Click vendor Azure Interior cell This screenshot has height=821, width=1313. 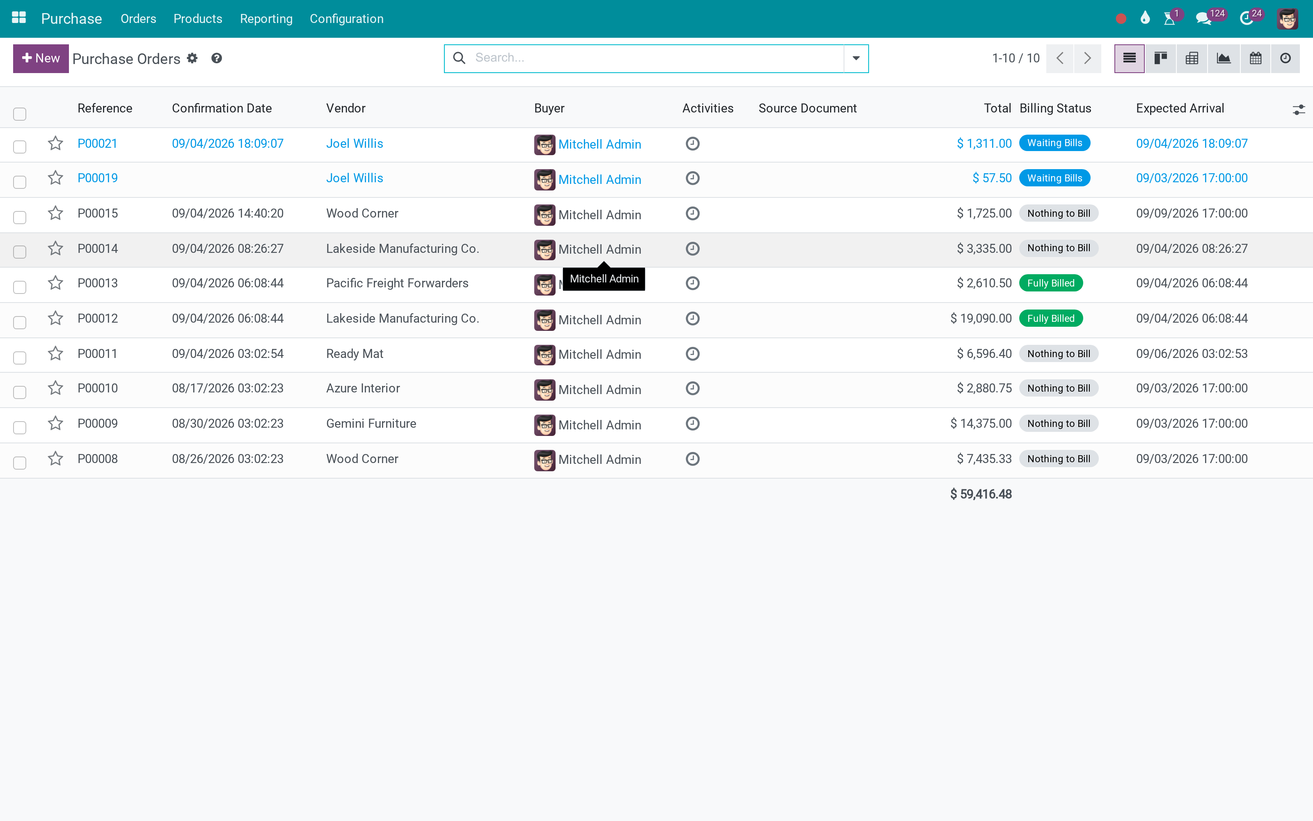pyautogui.click(x=363, y=388)
